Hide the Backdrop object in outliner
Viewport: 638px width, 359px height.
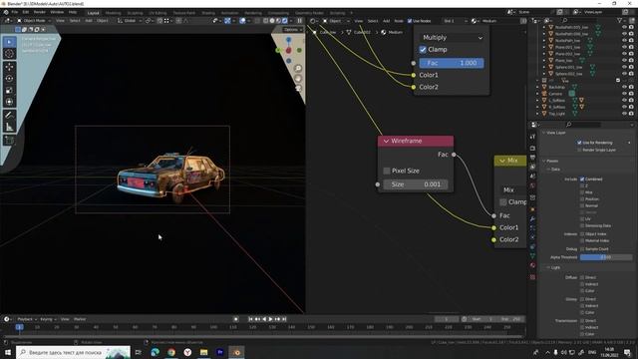pos(624,87)
